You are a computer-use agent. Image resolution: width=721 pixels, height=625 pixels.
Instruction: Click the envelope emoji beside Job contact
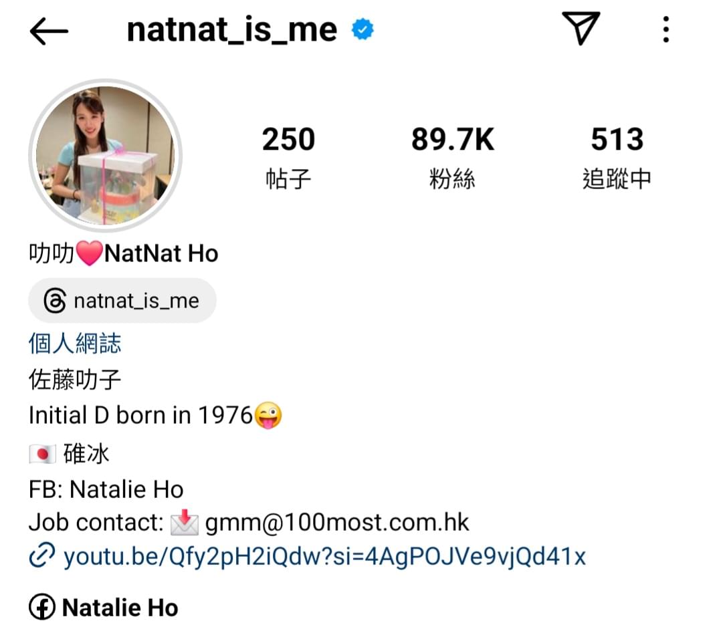(185, 523)
